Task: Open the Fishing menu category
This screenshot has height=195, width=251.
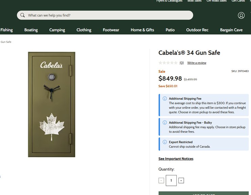Action: point(6,30)
